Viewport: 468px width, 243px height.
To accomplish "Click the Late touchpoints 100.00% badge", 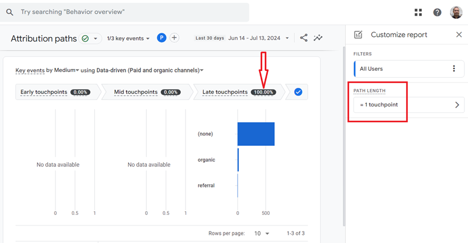I will [263, 92].
